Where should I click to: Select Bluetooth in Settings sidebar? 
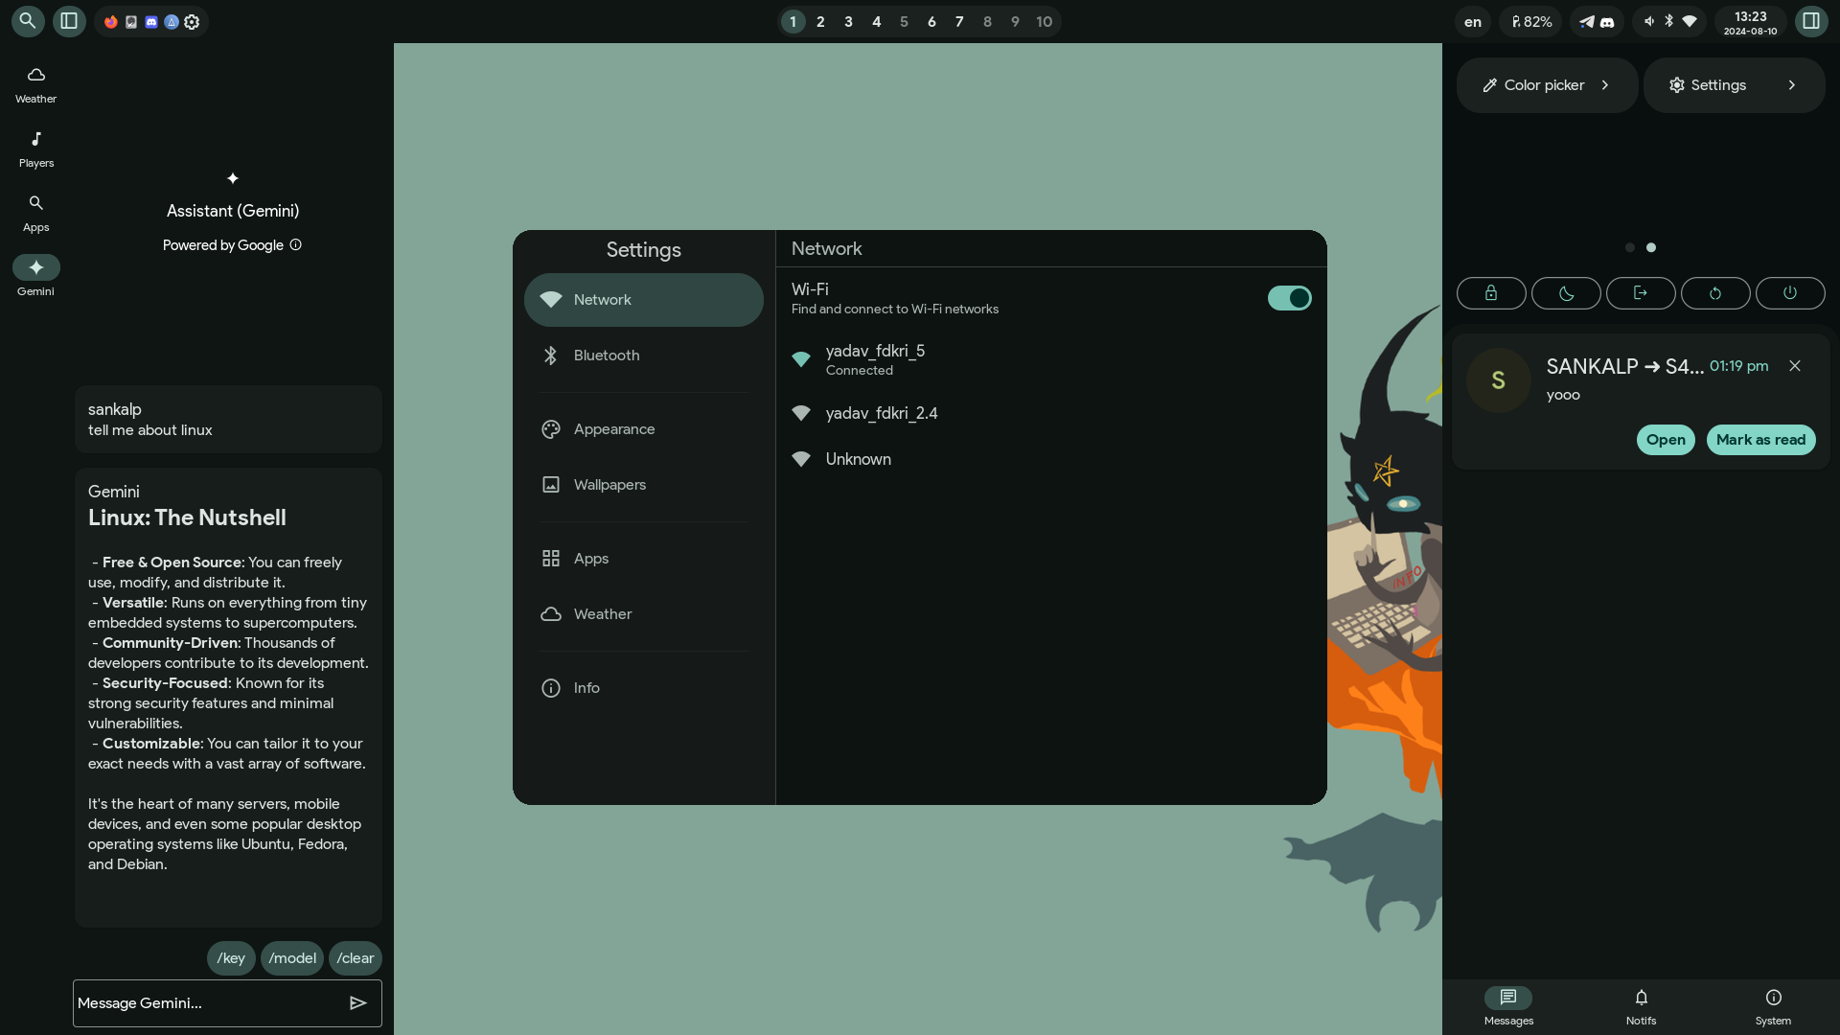tap(644, 356)
